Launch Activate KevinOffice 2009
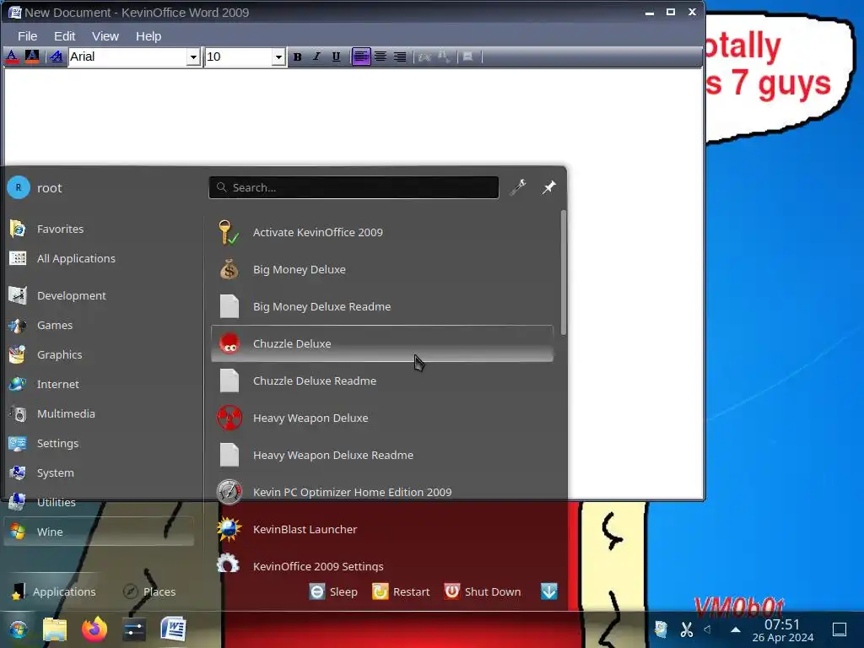The image size is (864, 648). tap(382, 233)
